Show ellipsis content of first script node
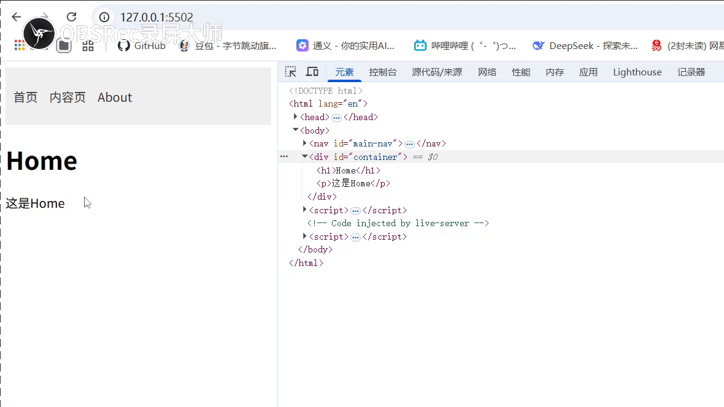724x407 pixels. (355, 211)
